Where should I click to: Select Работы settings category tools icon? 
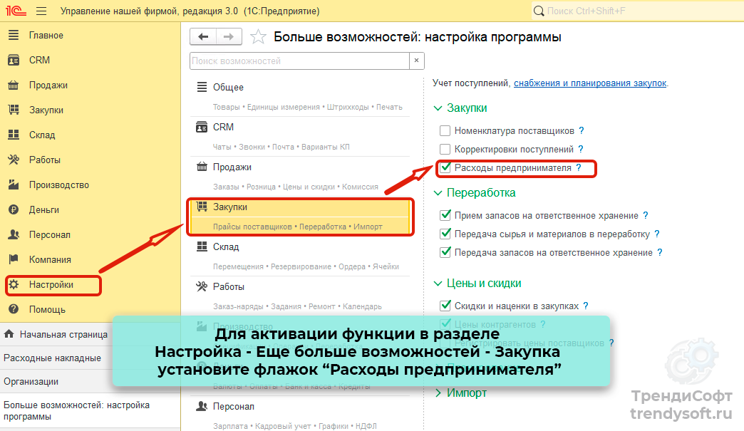click(x=202, y=286)
